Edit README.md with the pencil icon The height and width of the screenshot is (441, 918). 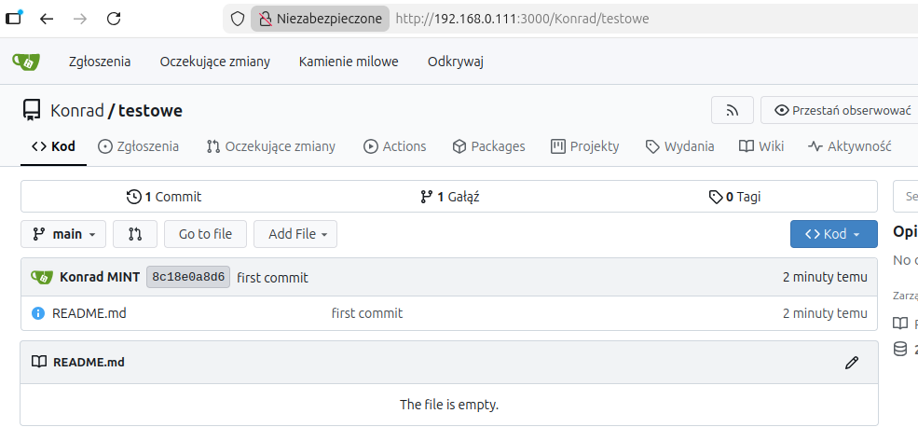pyautogui.click(x=852, y=363)
